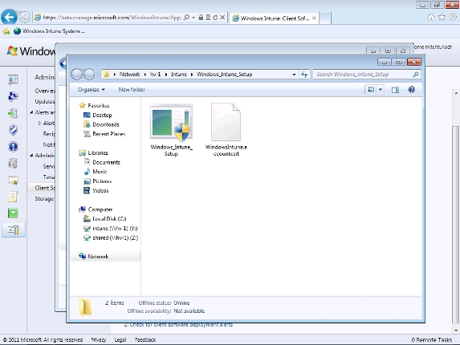The height and width of the screenshot is (345, 460).
Task: Open the Windows_Intune_Setup installer file
Action: coord(171,130)
